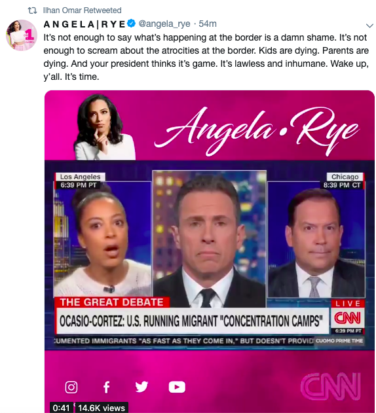Click the retweet icon beside Ilhan Omar Retweeted

pos(33,10)
